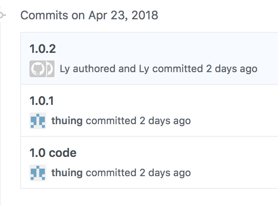
Task: Click the Commits on Apr 23, 2018 heading
Action: click(89, 15)
